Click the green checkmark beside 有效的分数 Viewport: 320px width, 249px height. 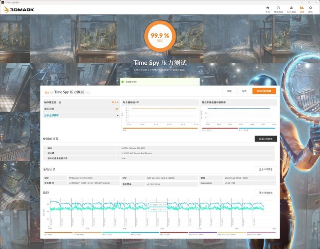click(122, 82)
